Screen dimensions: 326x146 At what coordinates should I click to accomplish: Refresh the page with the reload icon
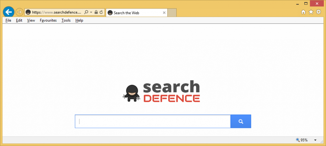101,12
